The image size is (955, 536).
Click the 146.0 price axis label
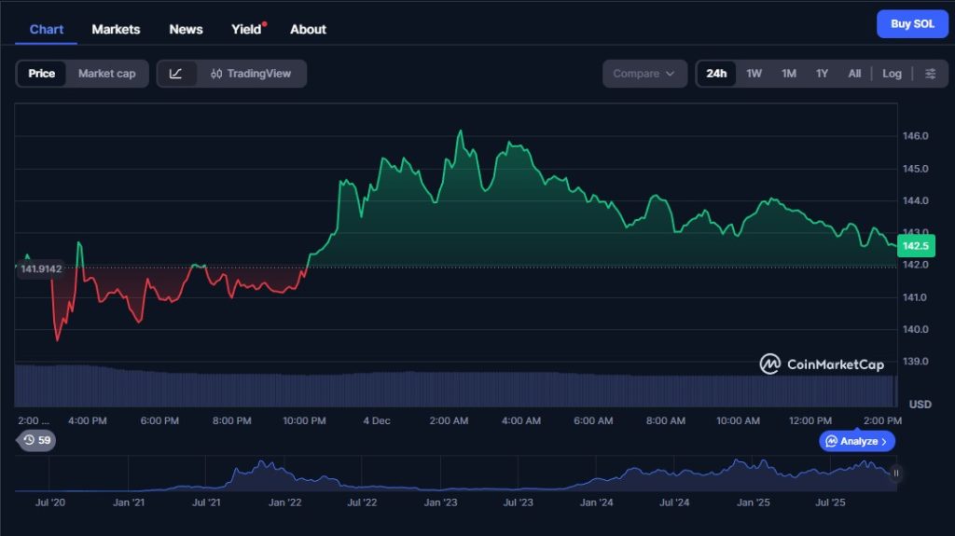tap(916, 136)
